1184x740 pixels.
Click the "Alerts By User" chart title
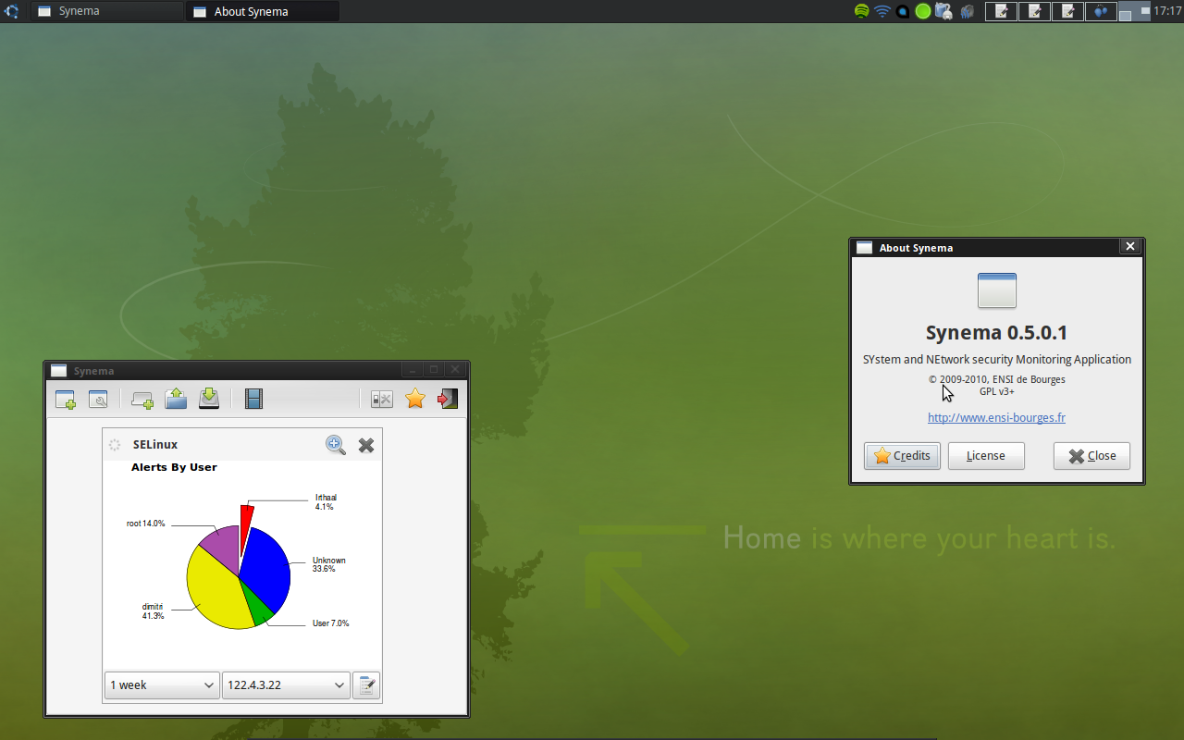pyautogui.click(x=174, y=467)
